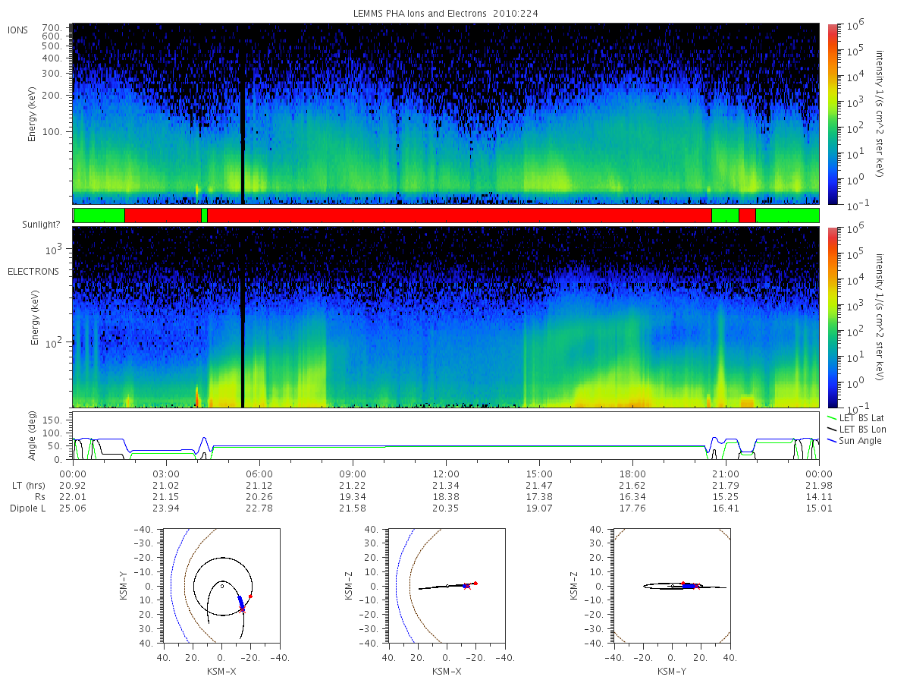Click the KSM-X versus KSM-Z orbit plot
This screenshot has width=910, height=683.
click(446, 586)
